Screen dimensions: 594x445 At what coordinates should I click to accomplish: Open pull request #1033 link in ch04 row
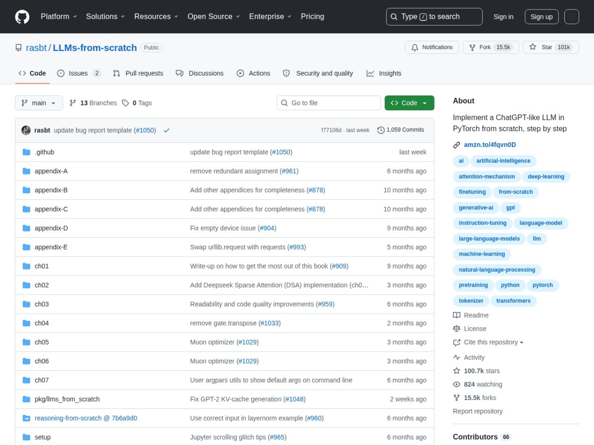269,323
